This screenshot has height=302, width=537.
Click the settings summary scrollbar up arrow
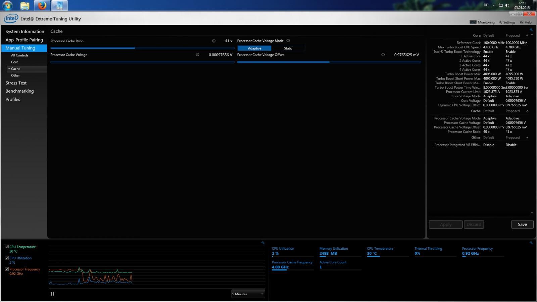click(532, 35)
